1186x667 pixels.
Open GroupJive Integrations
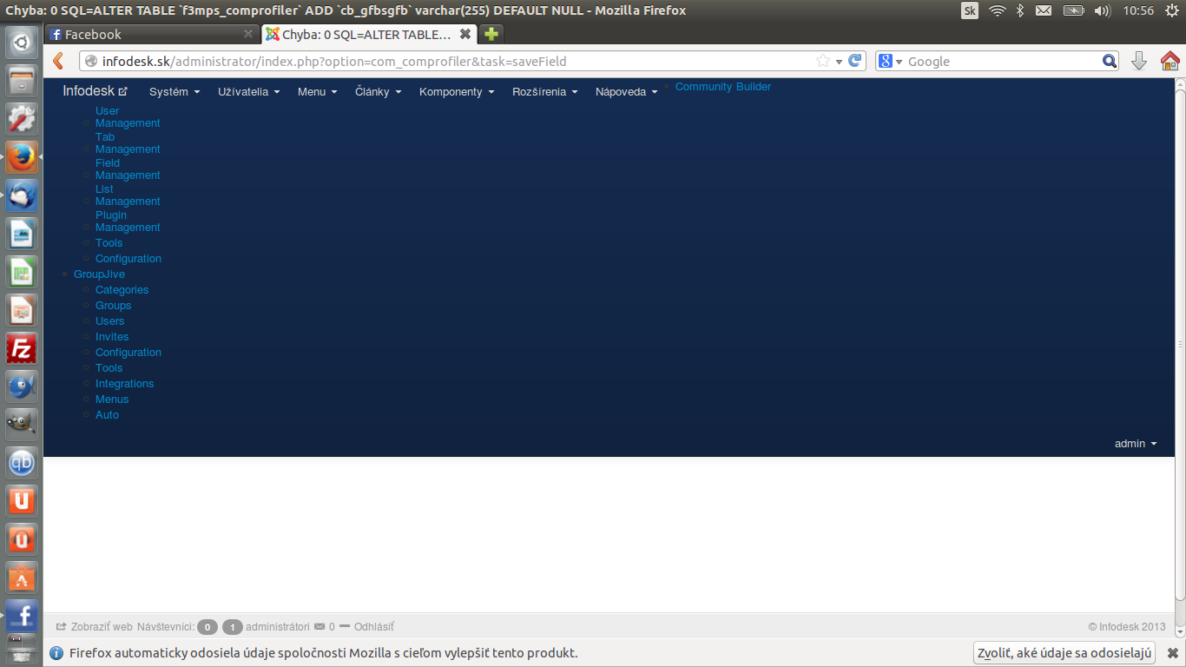coord(124,384)
